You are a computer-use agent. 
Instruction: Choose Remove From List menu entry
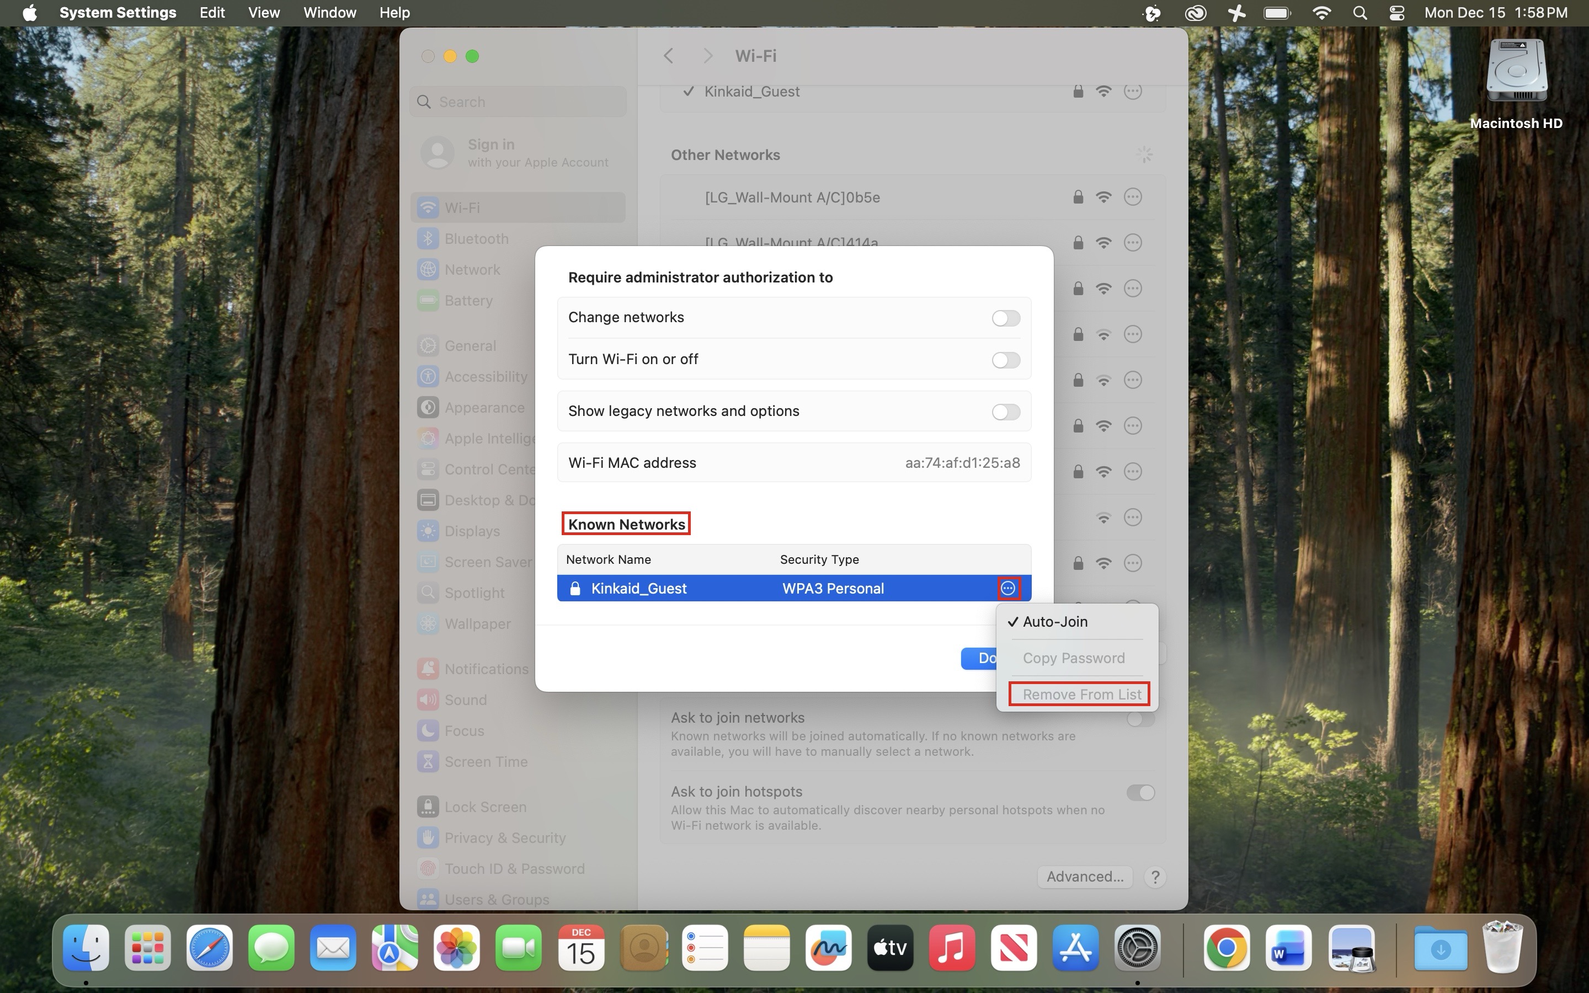tap(1081, 694)
